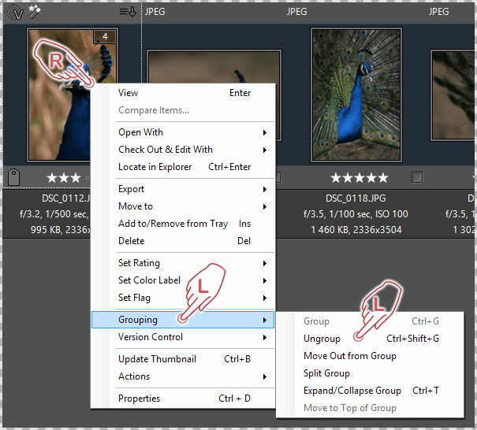Click the magic wand icon in header
The image size is (477, 430).
34,12
